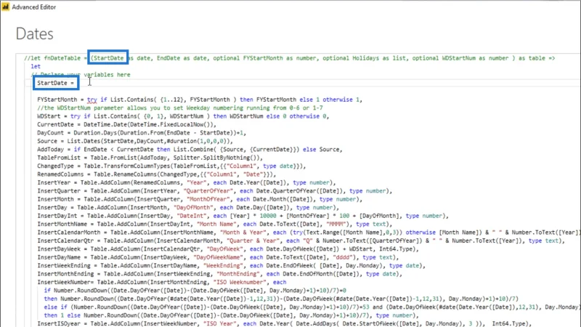Click the 'let' keyword line
Screen dimensions: 581x327
(x=36, y=66)
